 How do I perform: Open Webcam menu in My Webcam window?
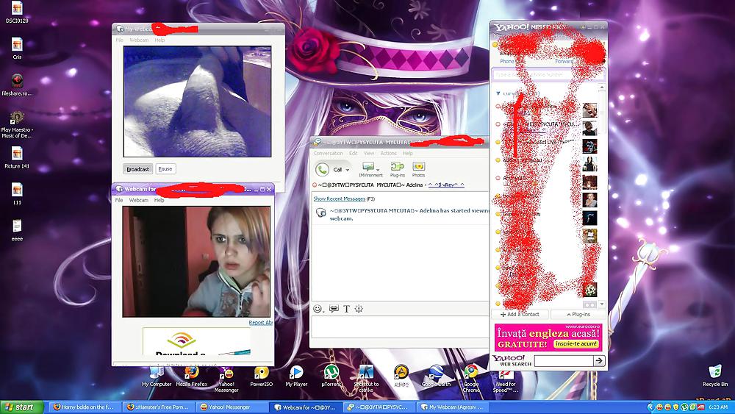point(139,40)
